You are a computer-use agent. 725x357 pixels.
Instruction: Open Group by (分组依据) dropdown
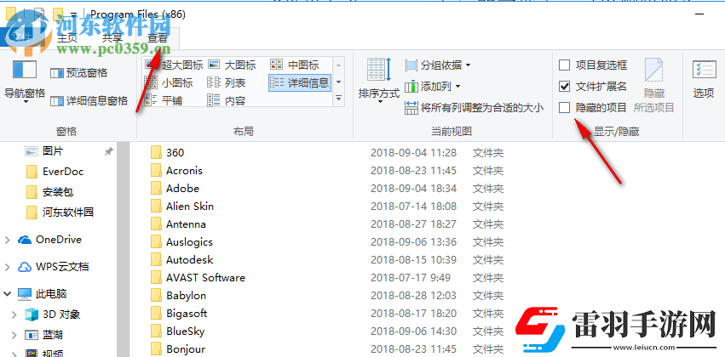coord(438,65)
